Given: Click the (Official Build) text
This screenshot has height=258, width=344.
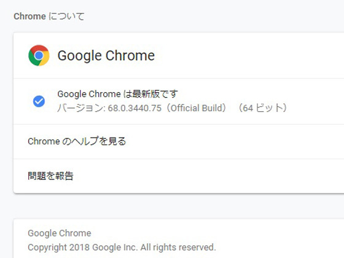Looking at the screenshot, I should 197,108.
